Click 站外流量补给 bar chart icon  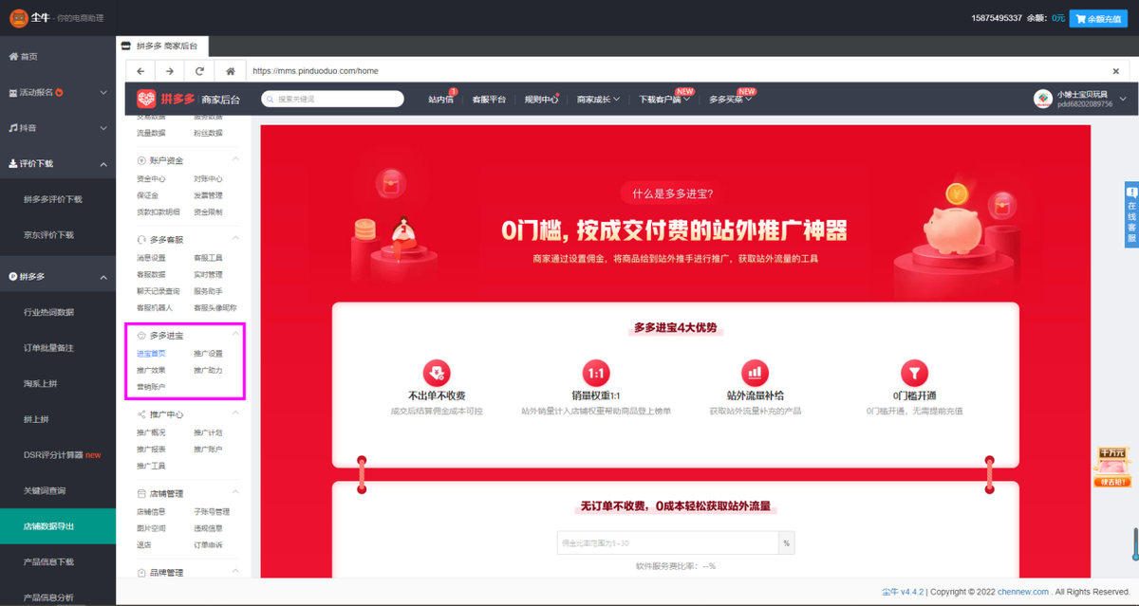755,372
